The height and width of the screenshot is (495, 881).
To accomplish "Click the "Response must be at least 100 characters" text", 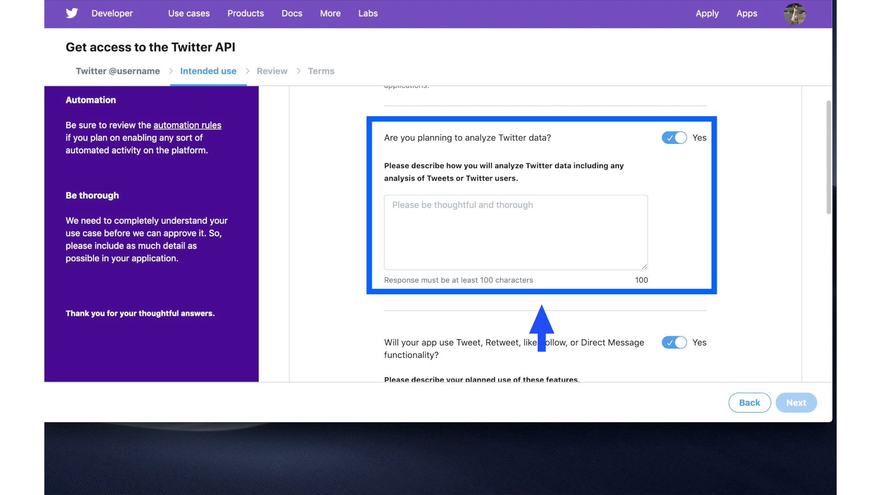I will point(458,280).
